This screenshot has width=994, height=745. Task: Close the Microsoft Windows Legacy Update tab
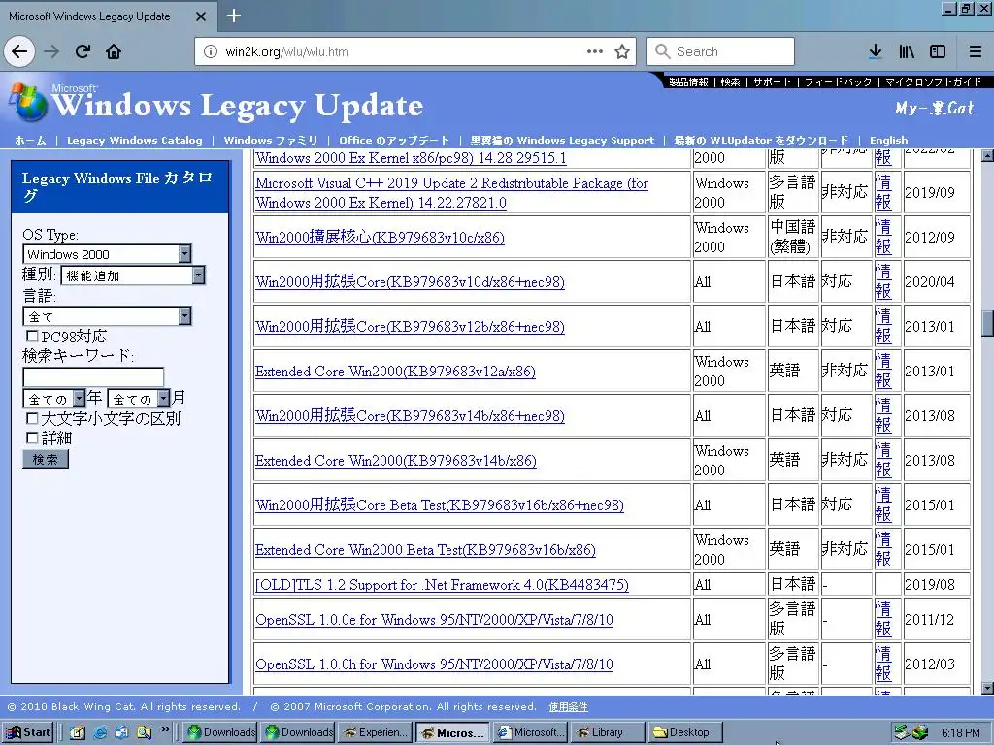(201, 16)
